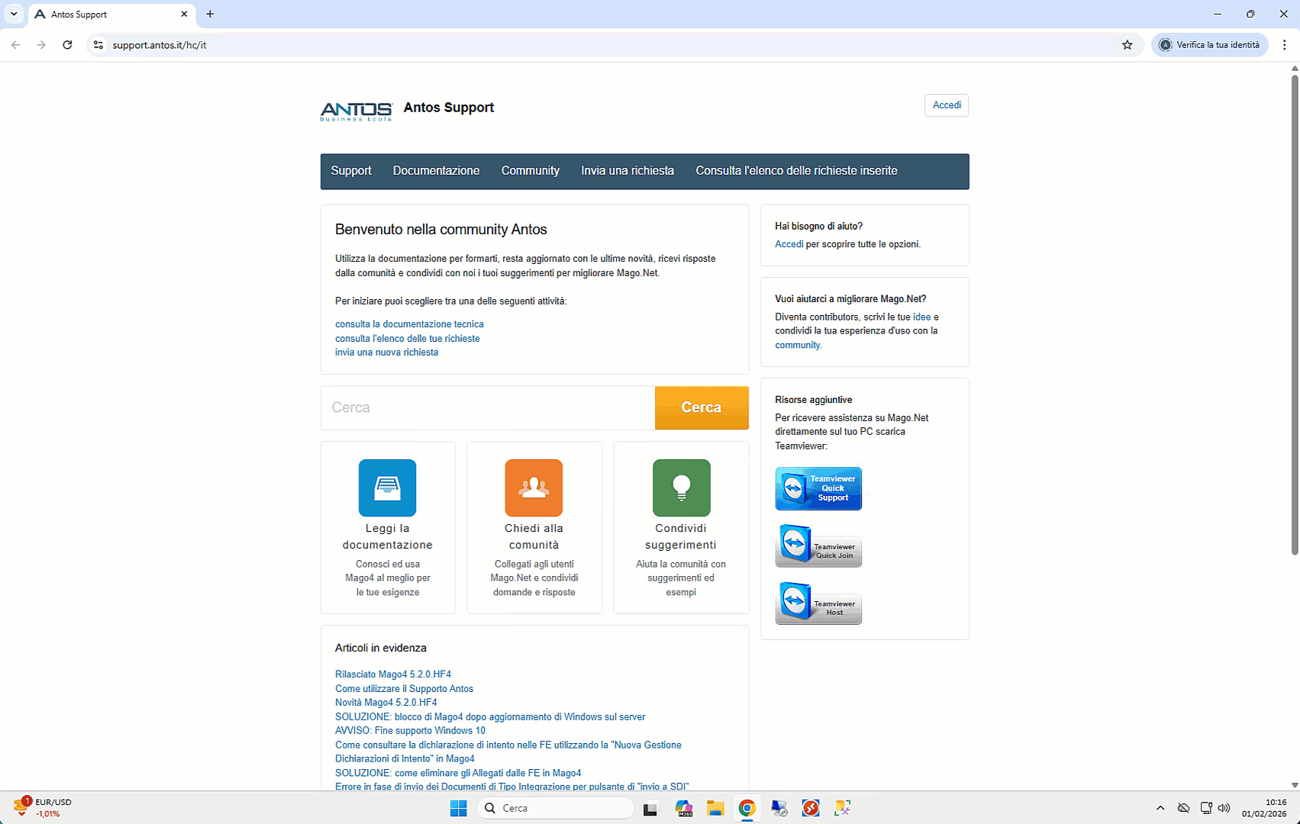The width and height of the screenshot is (1300, 824).
Task: Select Invia una richiesta in navigation
Action: point(627,171)
